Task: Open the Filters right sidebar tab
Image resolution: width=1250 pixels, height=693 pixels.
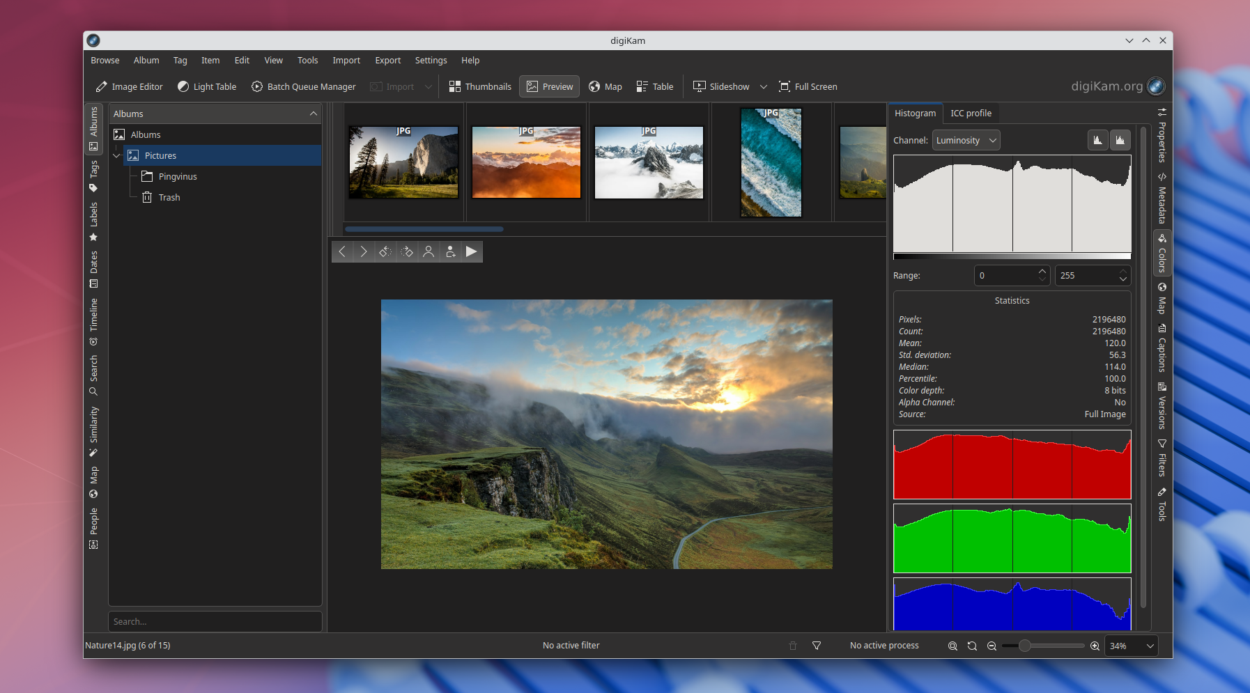Action: coord(1162,458)
